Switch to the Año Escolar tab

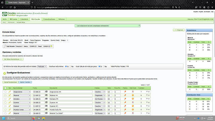click(36, 19)
